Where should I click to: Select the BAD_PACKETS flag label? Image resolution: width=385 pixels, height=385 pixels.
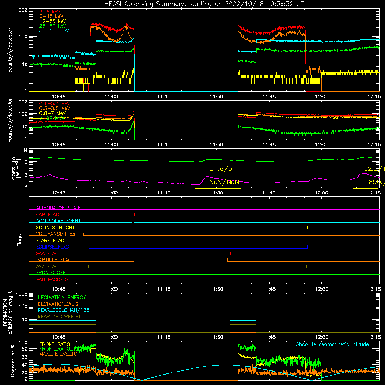point(52,279)
